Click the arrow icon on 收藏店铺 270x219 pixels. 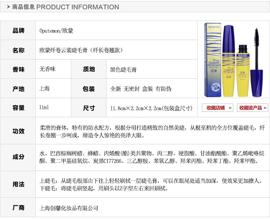230,108
